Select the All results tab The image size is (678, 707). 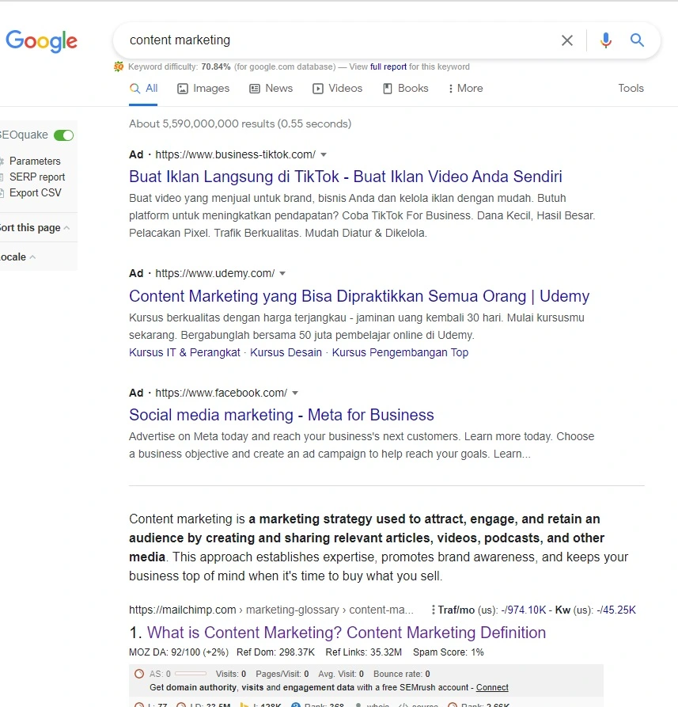pyautogui.click(x=143, y=89)
